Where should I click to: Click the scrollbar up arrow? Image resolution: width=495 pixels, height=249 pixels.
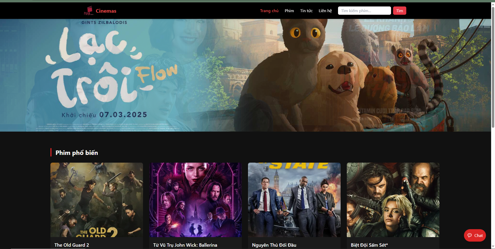(x=493, y=4)
